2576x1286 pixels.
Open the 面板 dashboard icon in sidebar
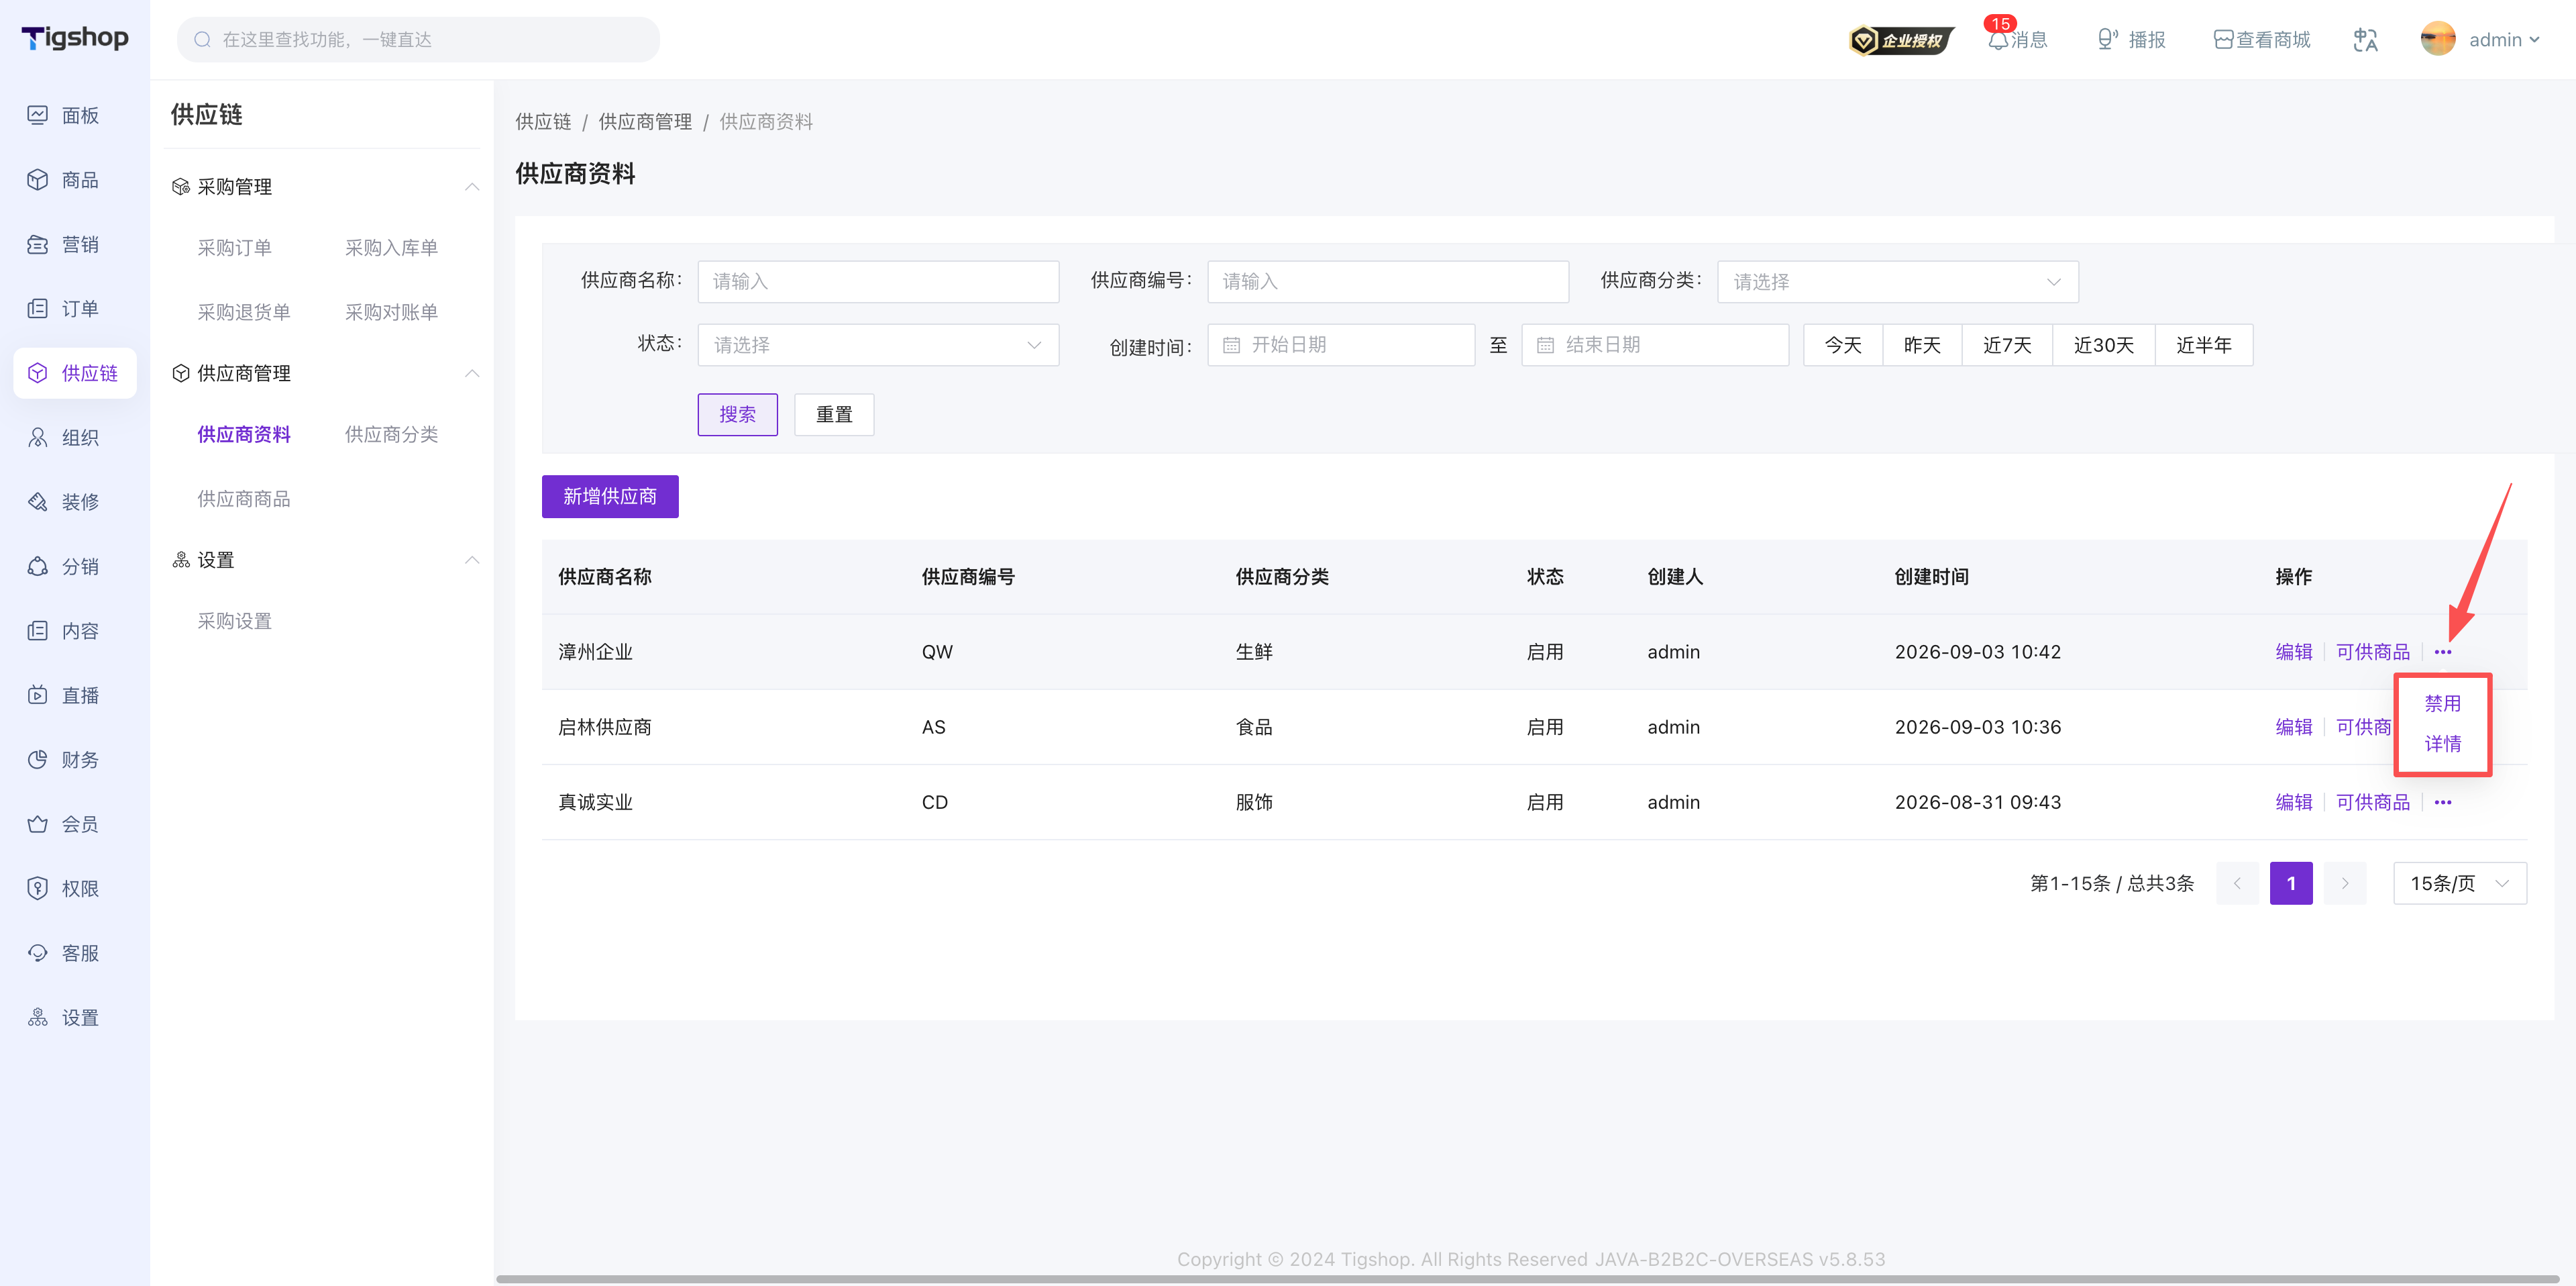click(x=37, y=115)
